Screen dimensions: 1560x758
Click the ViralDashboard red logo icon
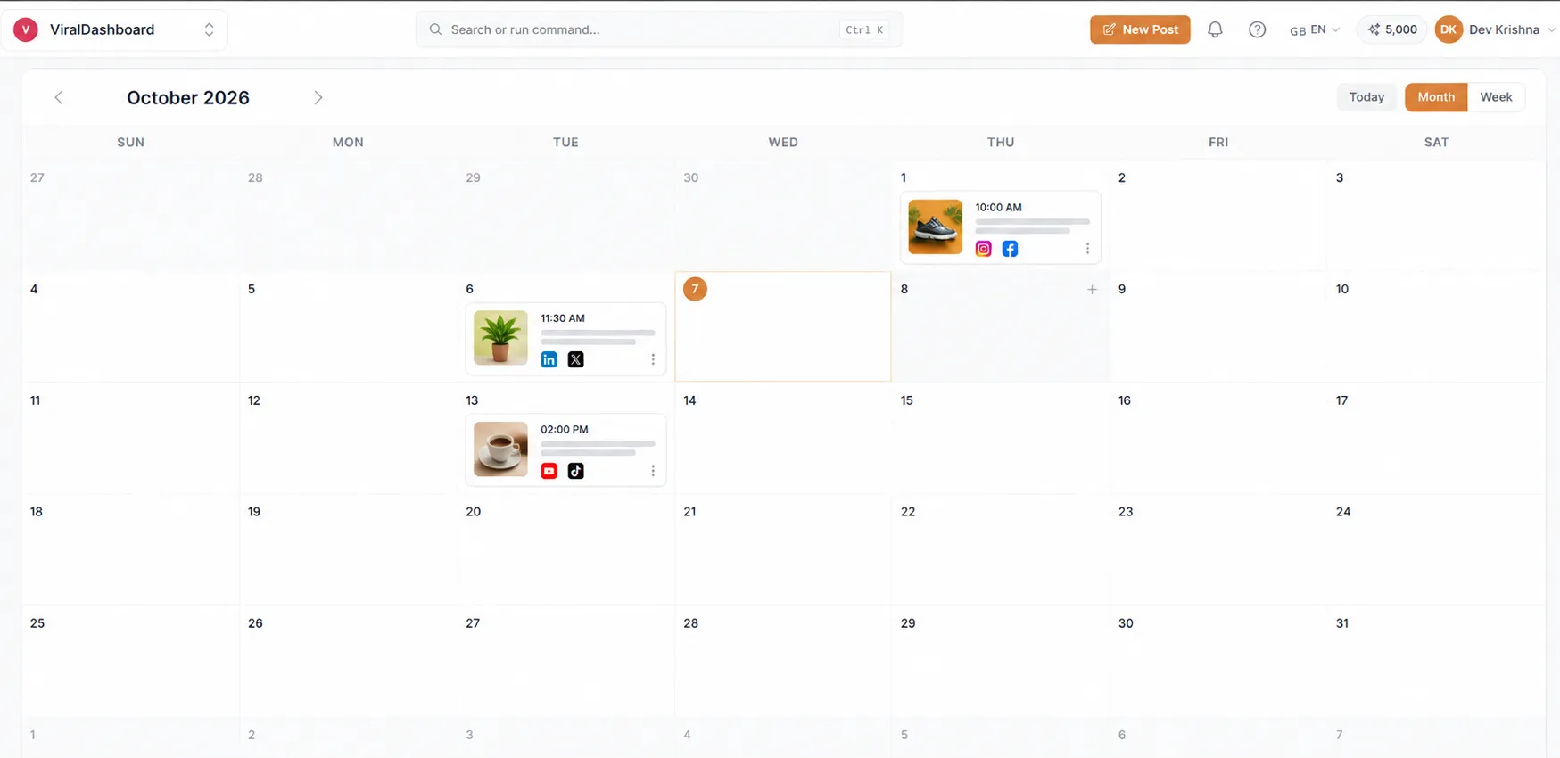[26, 29]
